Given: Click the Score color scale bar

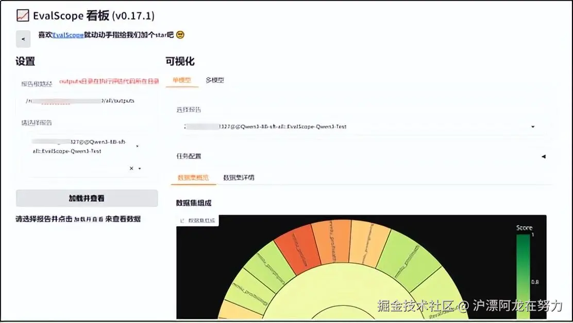Looking at the screenshot, I should pos(523,277).
